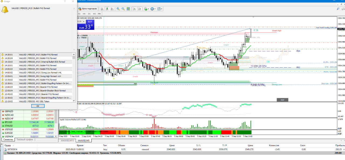
Task: Click the 0.35 lot volume field
Action: pos(80,22)
